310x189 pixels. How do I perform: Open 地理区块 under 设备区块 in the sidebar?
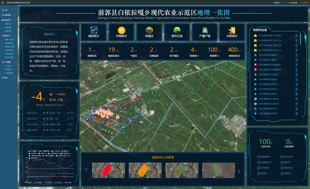[8, 24]
